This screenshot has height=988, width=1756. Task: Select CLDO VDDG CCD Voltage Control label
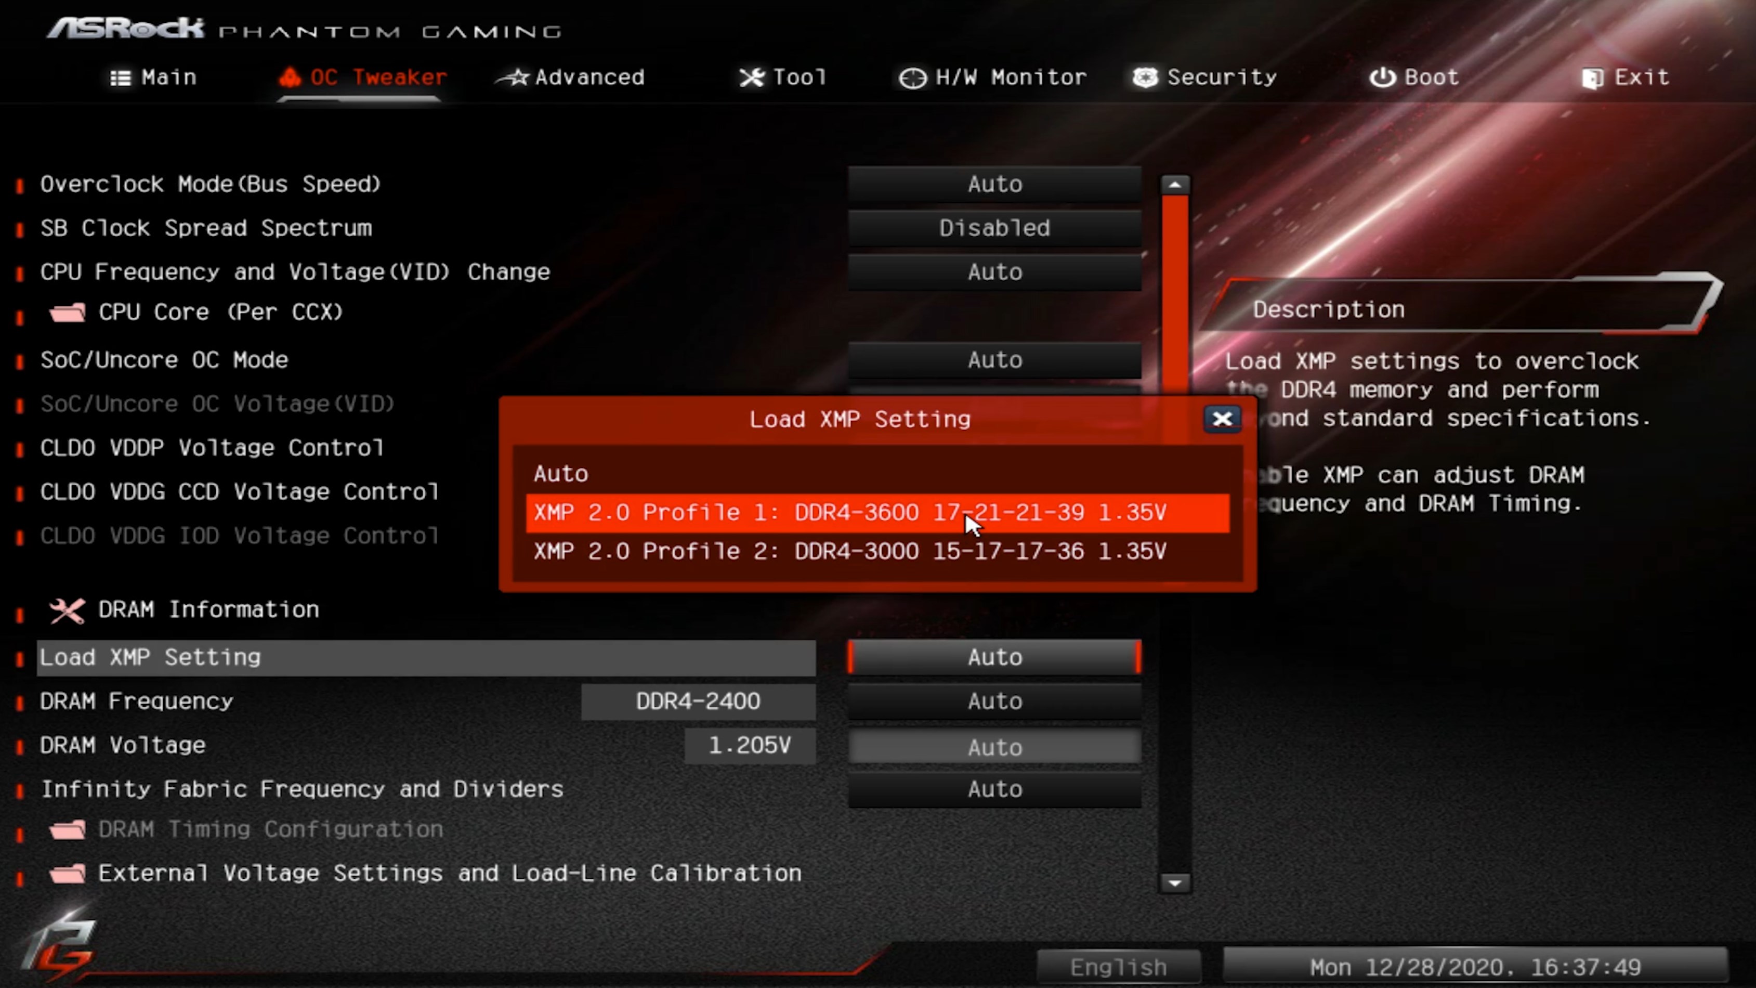tap(239, 491)
